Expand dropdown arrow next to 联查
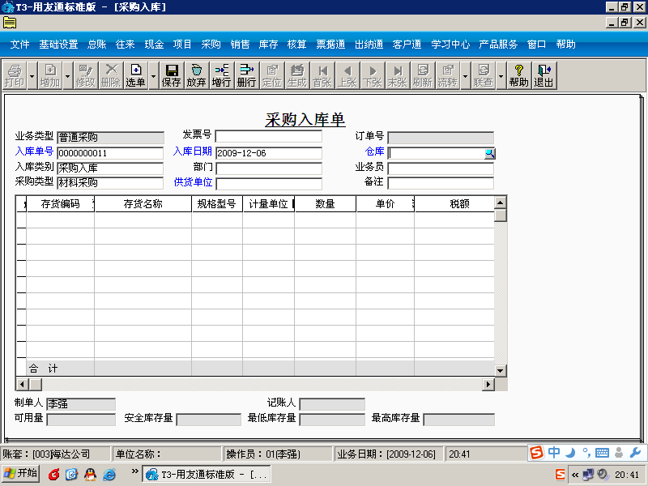648x486 pixels. tap(501, 75)
